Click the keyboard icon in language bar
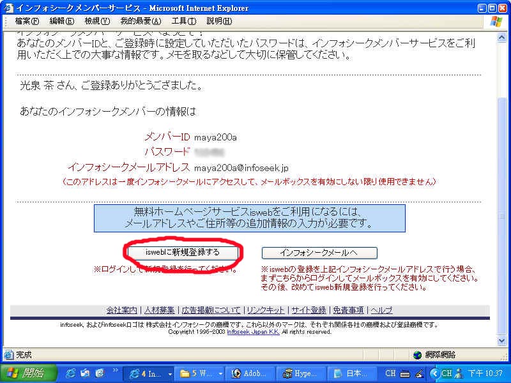Screen dimensions: 511x383 pyautogui.click(x=405, y=374)
